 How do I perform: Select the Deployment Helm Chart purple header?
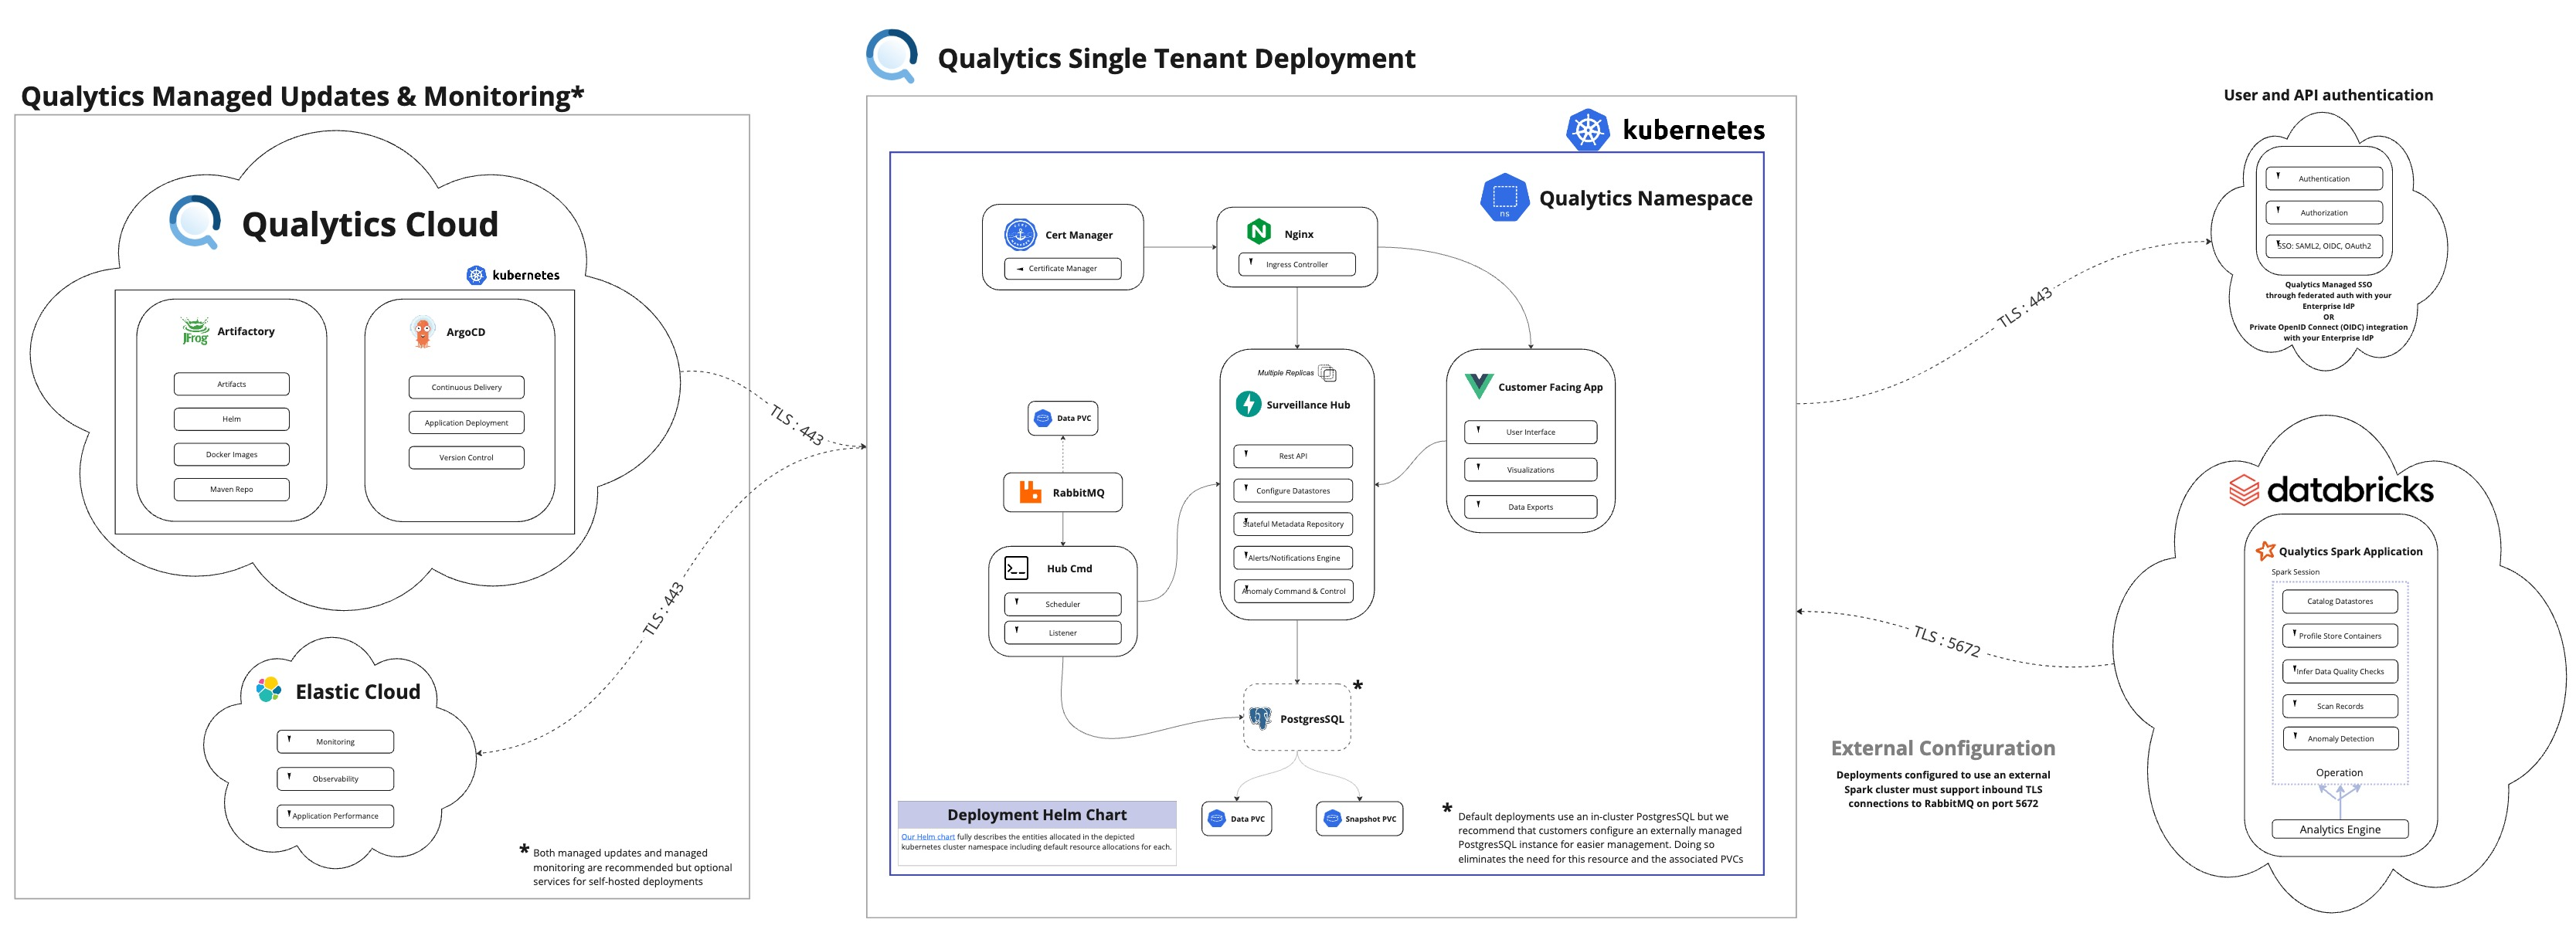(x=1036, y=814)
